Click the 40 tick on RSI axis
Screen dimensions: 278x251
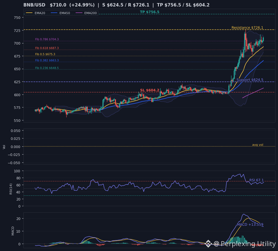[18, 192]
